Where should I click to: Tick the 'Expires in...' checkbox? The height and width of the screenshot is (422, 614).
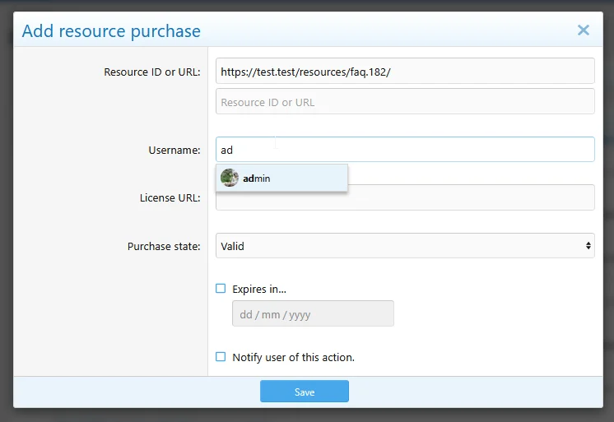[221, 289]
